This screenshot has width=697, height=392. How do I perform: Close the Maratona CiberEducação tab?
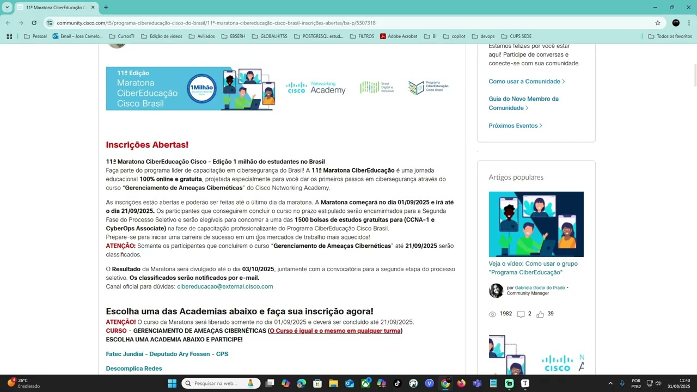click(x=93, y=8)
